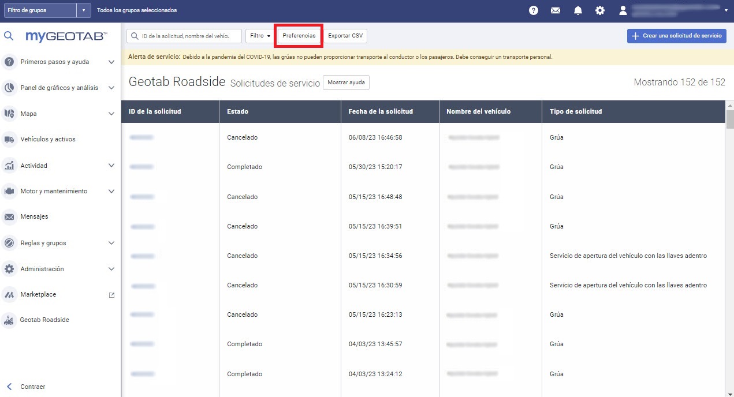Sort by ID de la solicitud column header

pos(170,111)
